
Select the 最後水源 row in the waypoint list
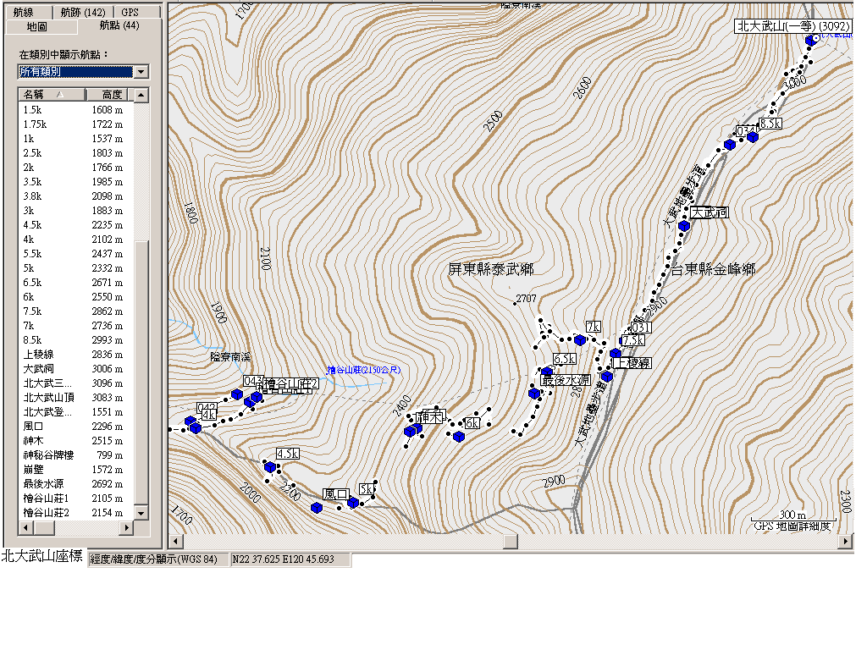point(75,483)
